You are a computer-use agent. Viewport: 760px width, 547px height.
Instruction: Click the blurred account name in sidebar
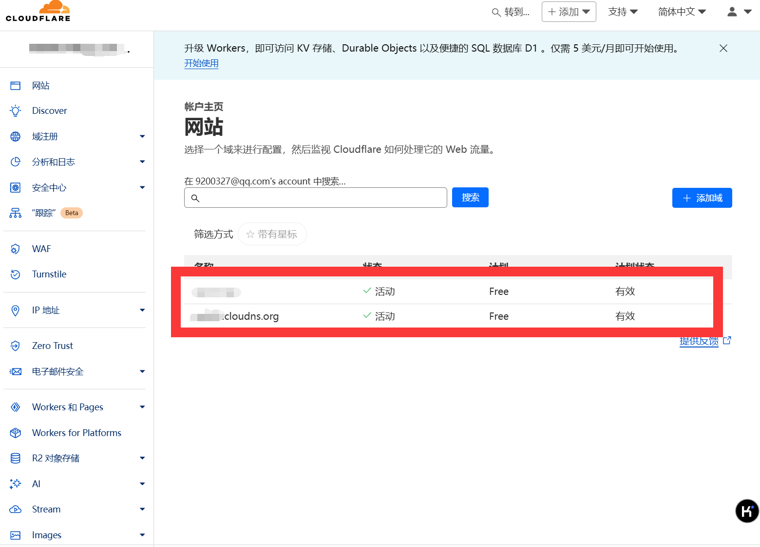(77, 49)
